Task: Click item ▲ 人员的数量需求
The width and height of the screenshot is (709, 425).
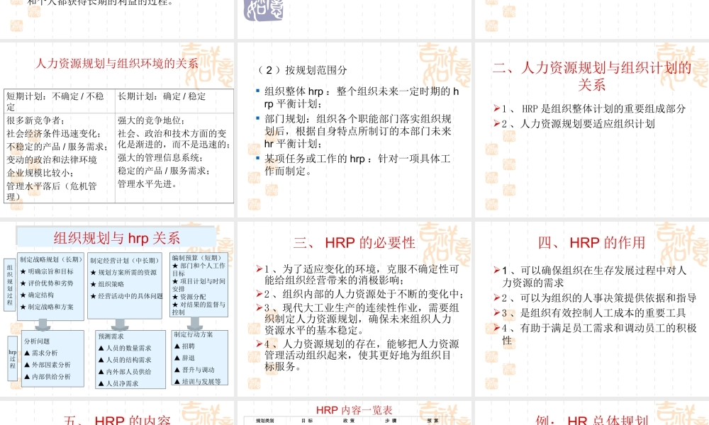Action: pos(125,348)
